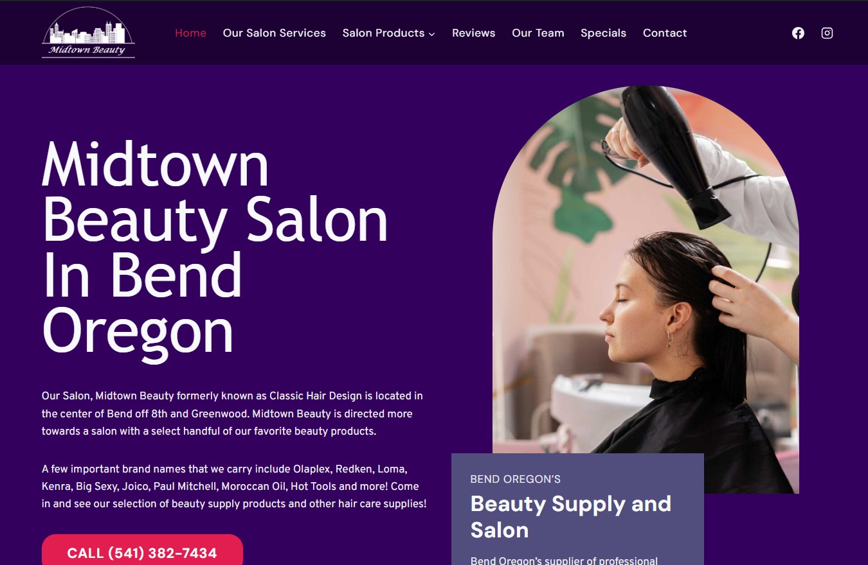Go to the Home menu item

point(191,33)
